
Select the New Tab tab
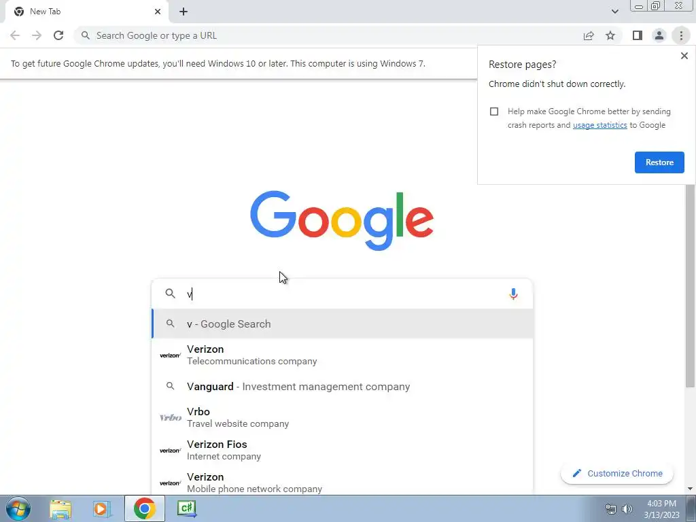pos(86,12)
